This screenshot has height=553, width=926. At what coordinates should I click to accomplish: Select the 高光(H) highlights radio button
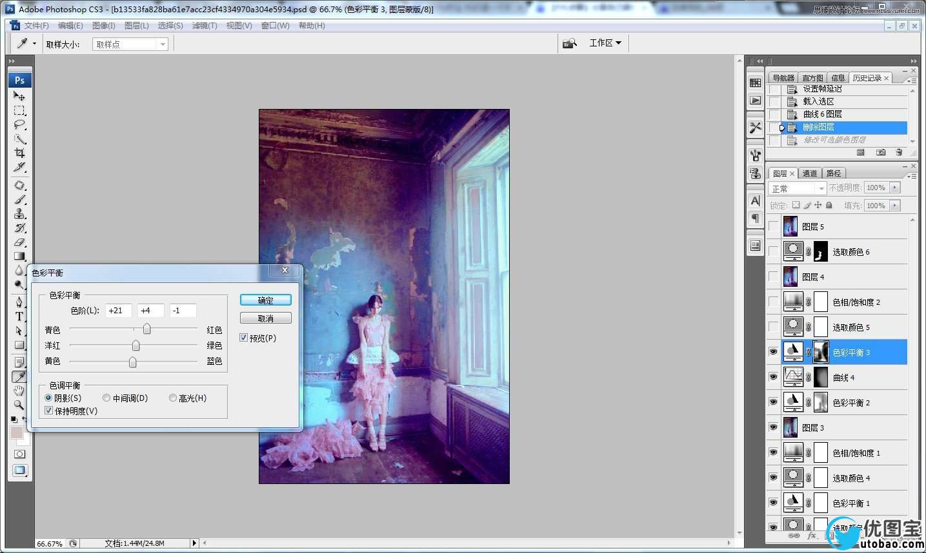173,398
